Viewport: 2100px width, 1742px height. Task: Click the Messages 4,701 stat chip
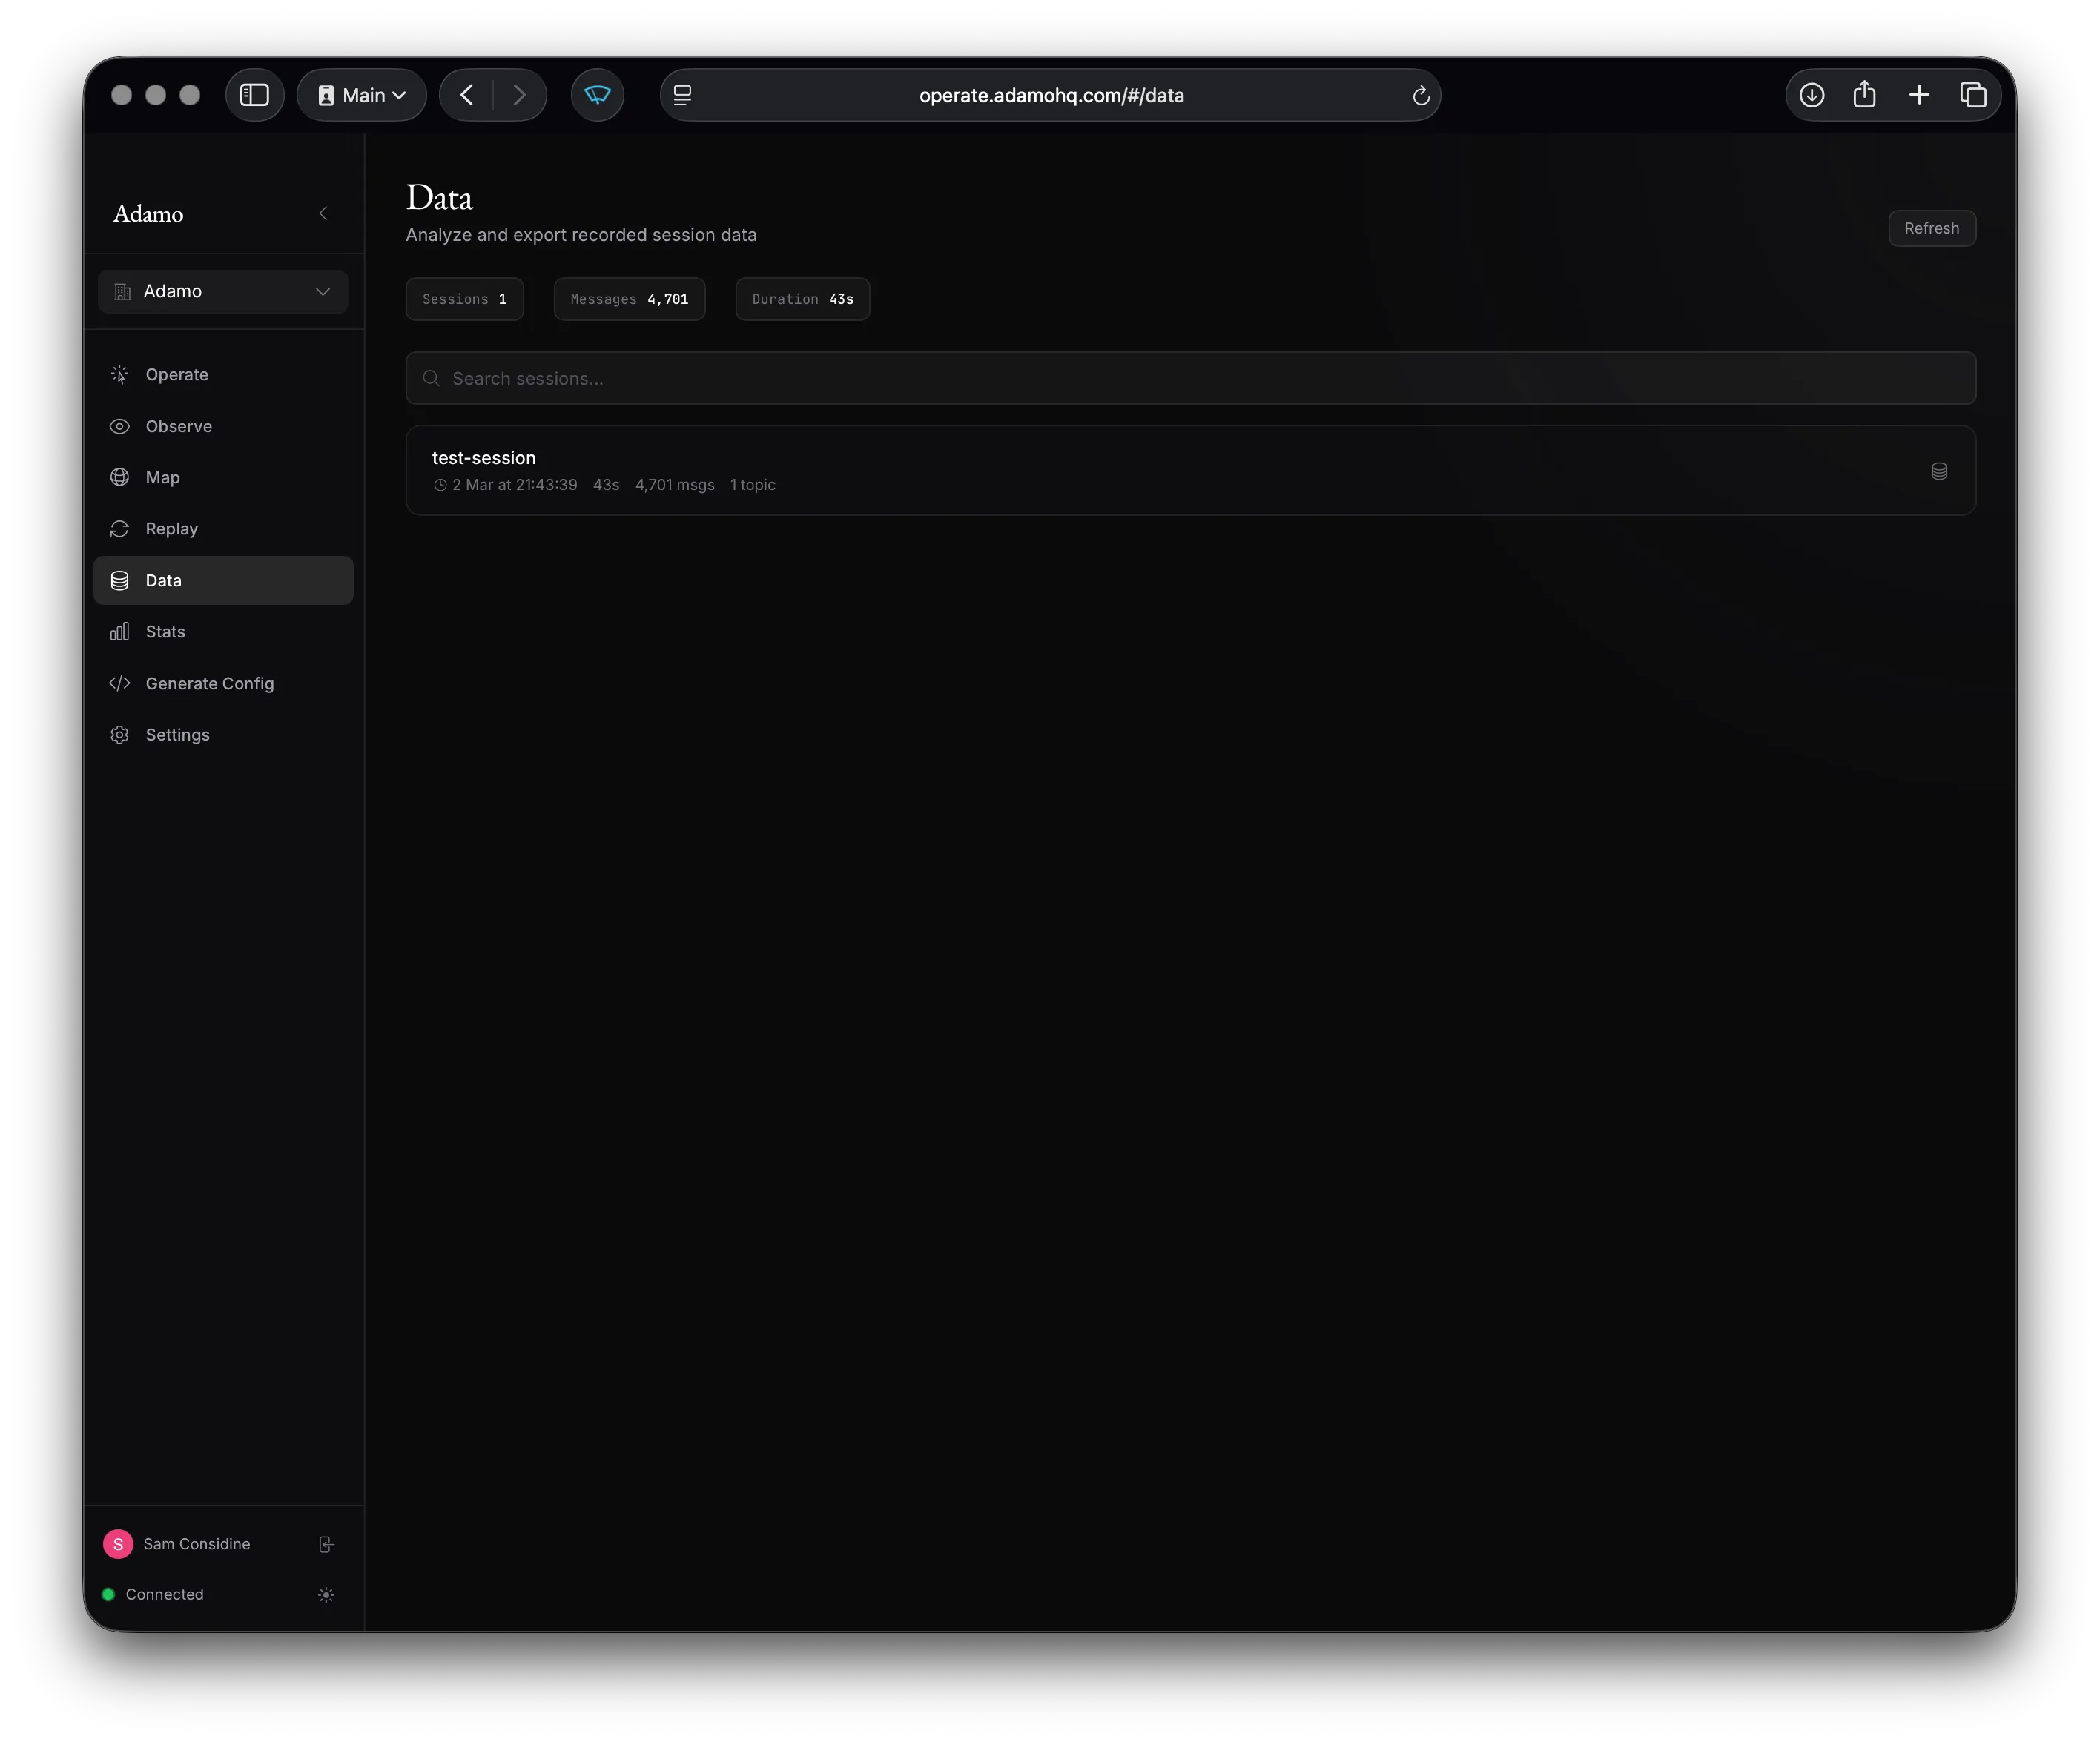coord(629,299)
